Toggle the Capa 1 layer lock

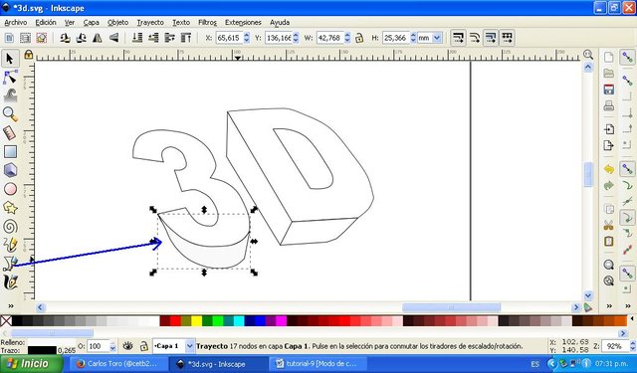143,346
